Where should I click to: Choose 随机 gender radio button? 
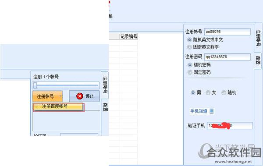click(224, 92)
